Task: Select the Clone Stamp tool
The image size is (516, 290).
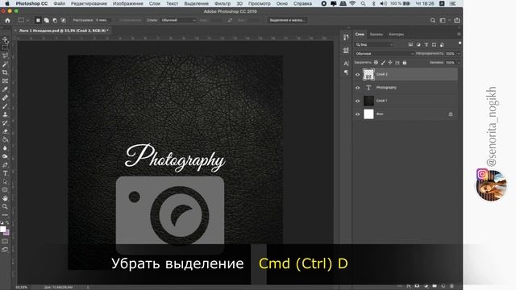Action: pos(5,114)
